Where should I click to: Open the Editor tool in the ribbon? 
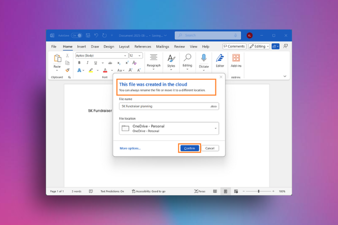coord(220,60)
